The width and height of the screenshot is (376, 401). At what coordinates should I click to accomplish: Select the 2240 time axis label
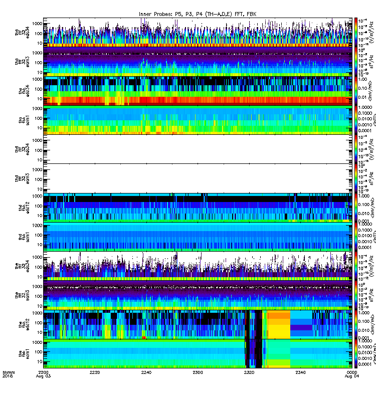146,372
